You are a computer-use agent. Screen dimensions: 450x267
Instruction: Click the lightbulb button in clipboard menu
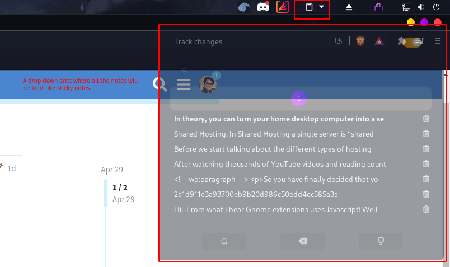(381, 241)
